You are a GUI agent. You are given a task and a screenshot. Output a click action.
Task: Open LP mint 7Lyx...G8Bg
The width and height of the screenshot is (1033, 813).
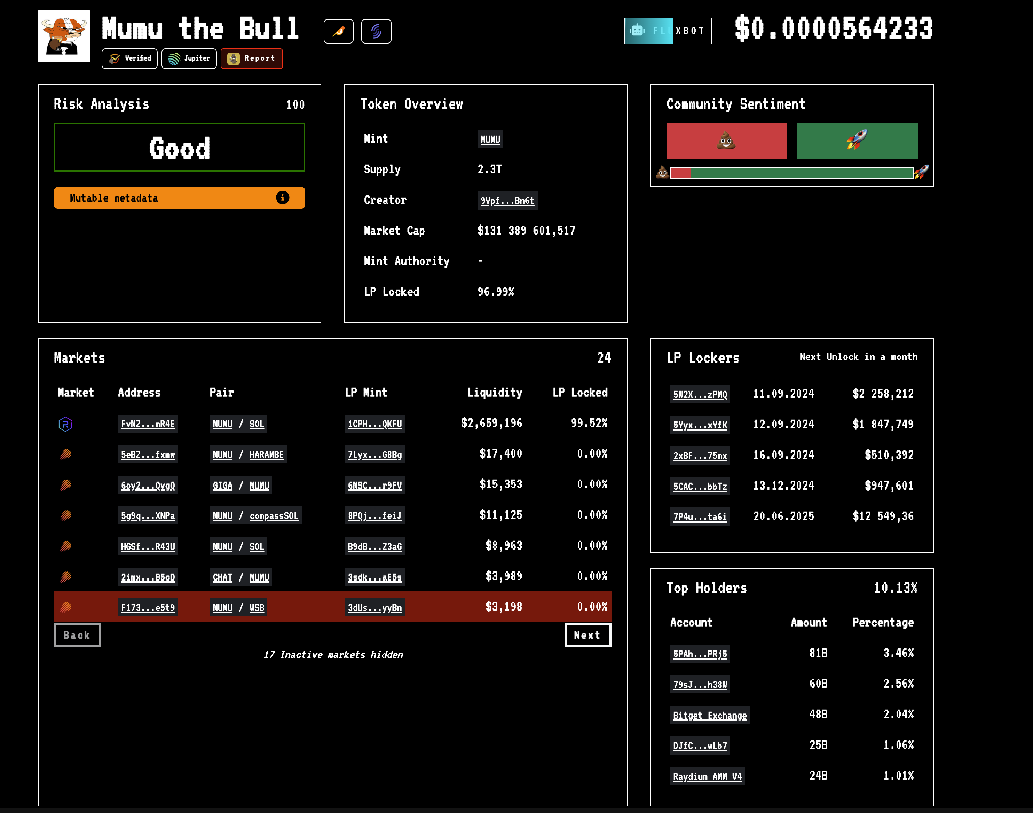click(374, 455)
